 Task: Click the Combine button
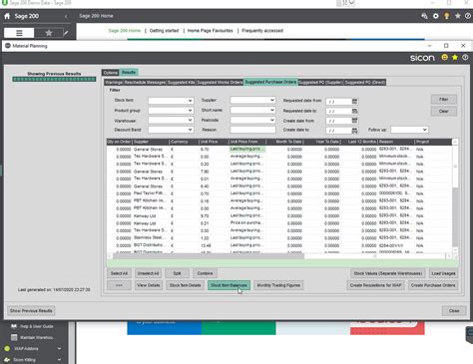point(205,273)
